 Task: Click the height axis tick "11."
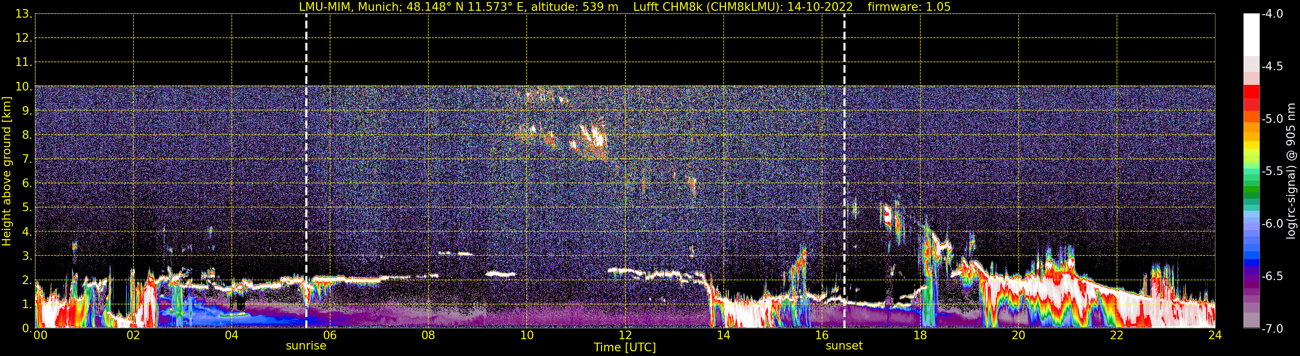coord(24,62)
